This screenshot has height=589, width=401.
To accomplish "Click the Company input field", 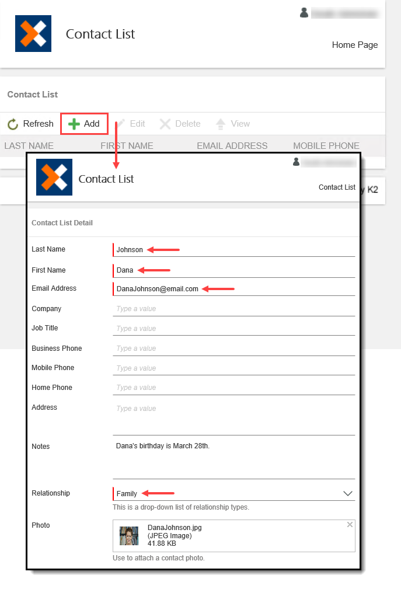I will click(x=234, y=309).
